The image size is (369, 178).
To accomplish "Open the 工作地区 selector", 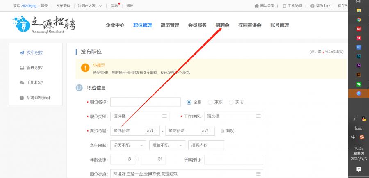I will click(233, 116).
